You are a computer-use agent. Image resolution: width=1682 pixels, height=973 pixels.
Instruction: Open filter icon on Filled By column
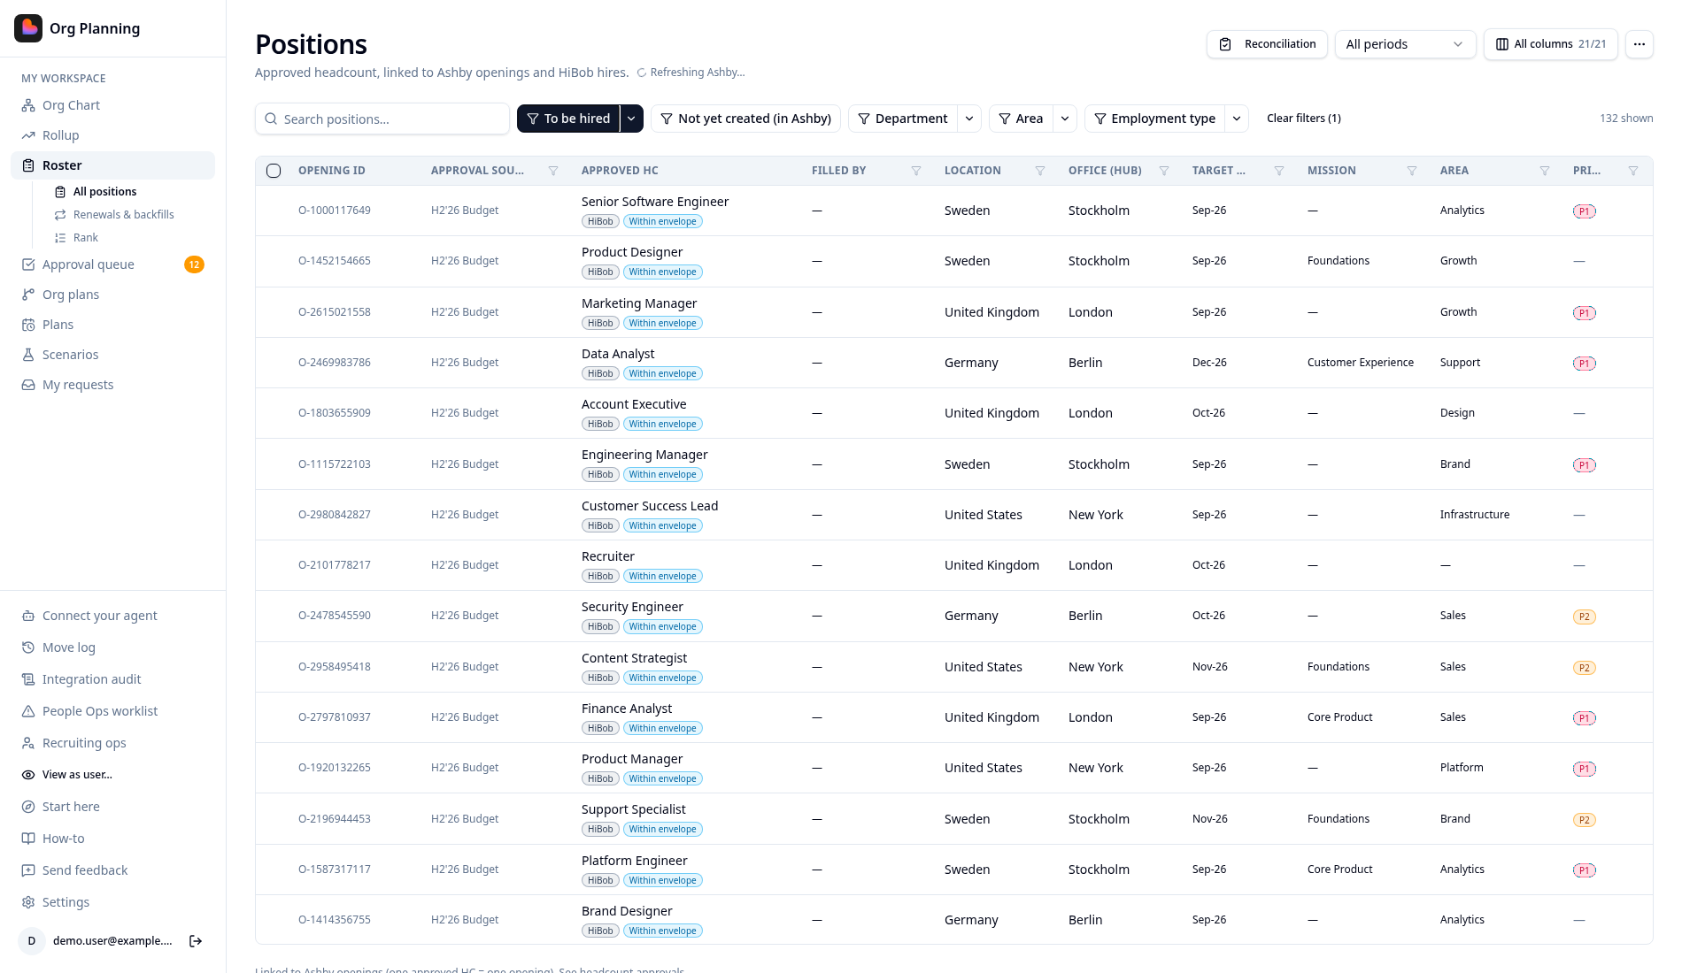(x=916, y=171)
